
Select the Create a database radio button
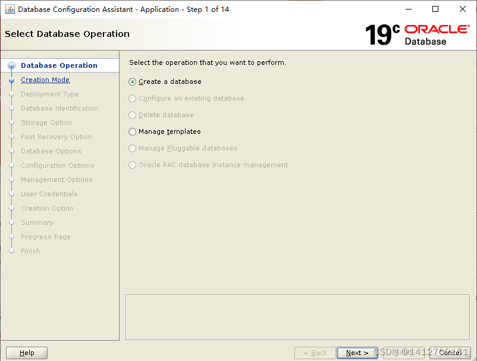(x=132, y=82)
